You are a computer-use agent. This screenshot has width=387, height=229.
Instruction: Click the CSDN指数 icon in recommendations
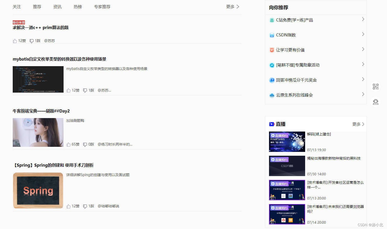coord(272,35)
